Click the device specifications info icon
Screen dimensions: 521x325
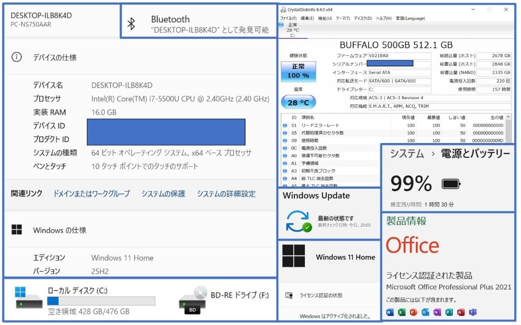[x=16, y=57]
